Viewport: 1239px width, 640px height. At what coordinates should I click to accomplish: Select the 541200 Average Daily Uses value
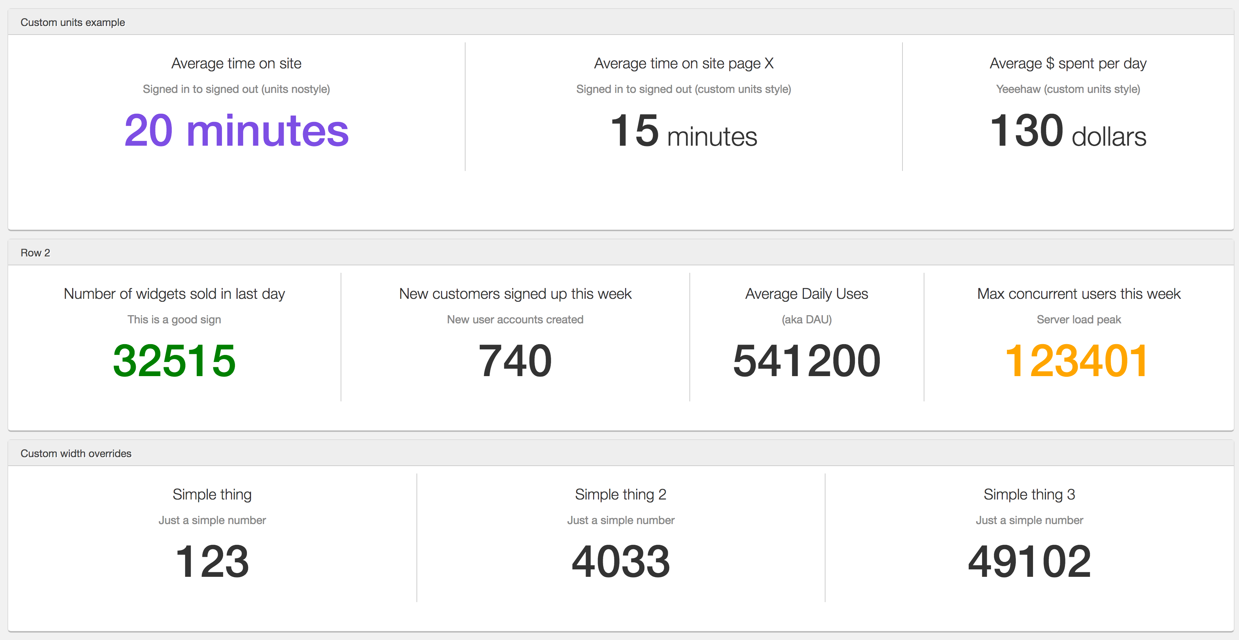[807, 361]
